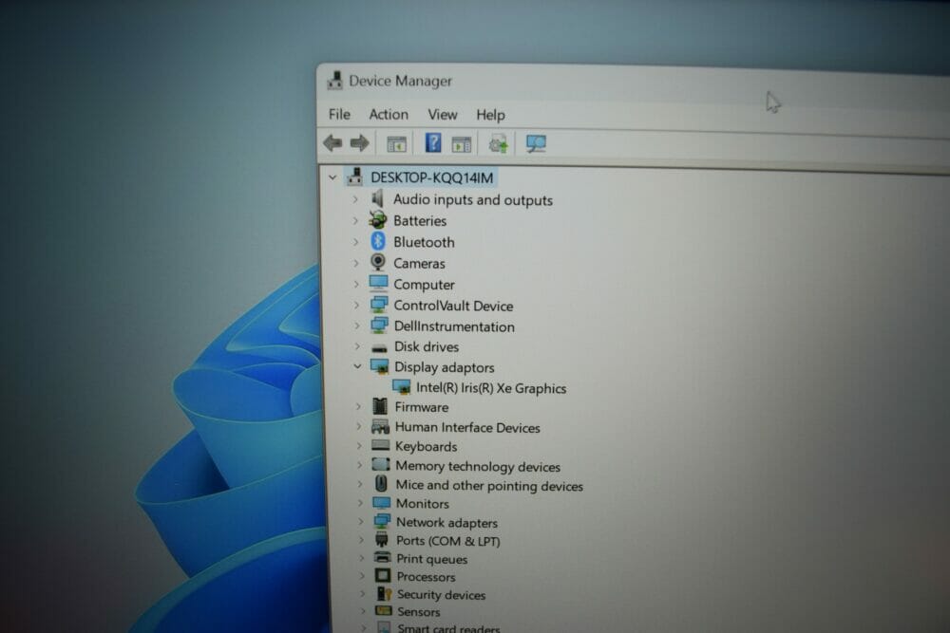Click the Mice and other pointing devices icon

[381, 483]
